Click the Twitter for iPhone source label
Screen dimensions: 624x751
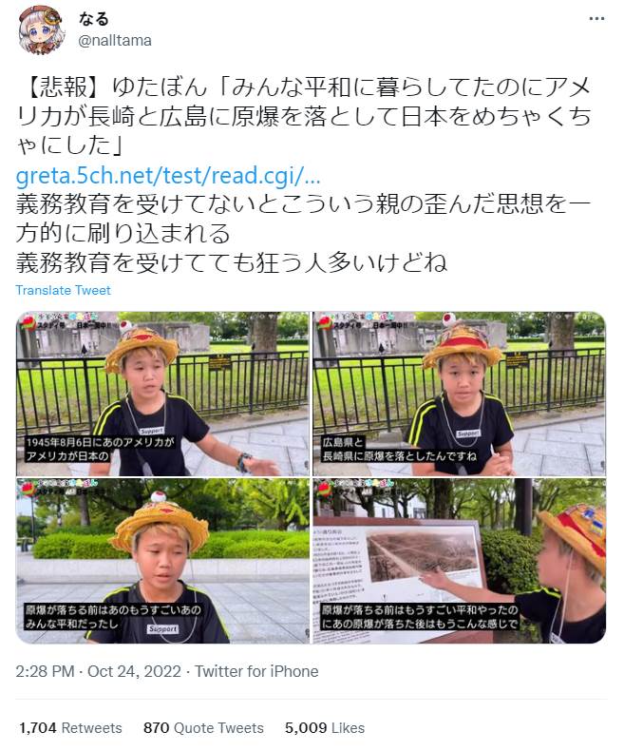tap(256, 671)
